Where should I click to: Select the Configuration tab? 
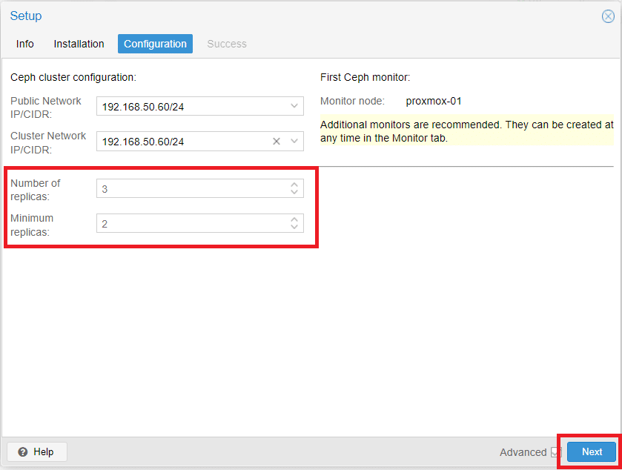(155, 44)
